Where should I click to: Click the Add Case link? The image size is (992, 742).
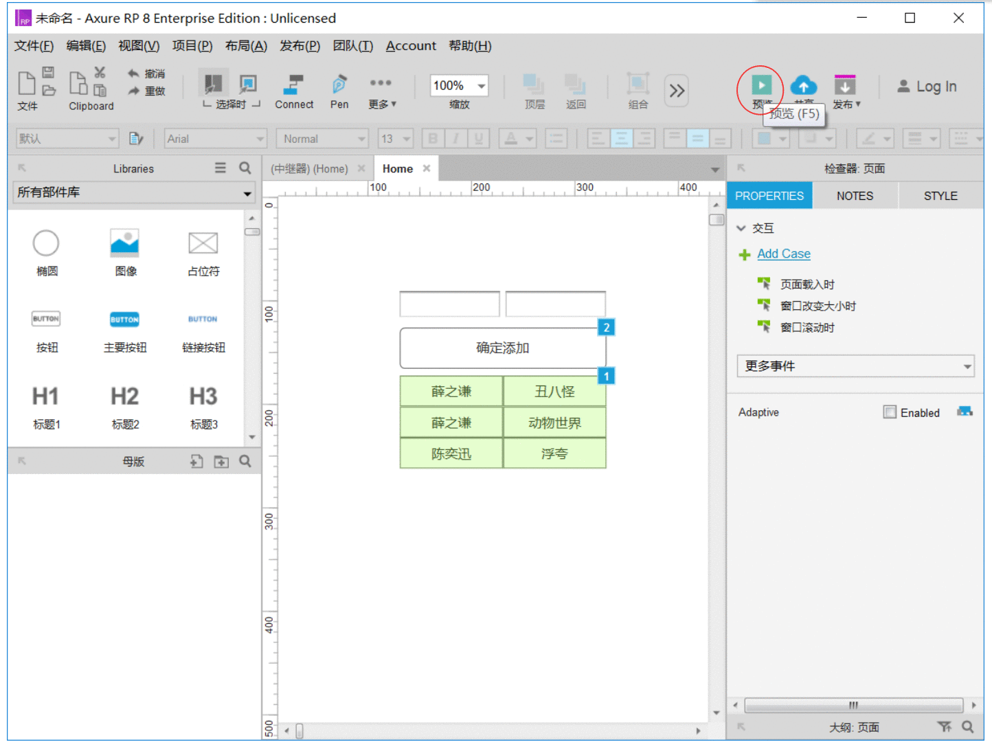(784, 254)
